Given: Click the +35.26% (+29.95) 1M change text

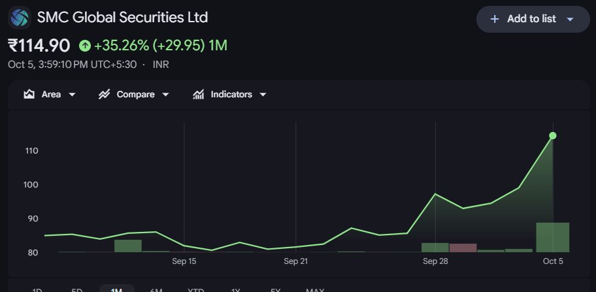Looking at the screenshot, I should 160,46.
